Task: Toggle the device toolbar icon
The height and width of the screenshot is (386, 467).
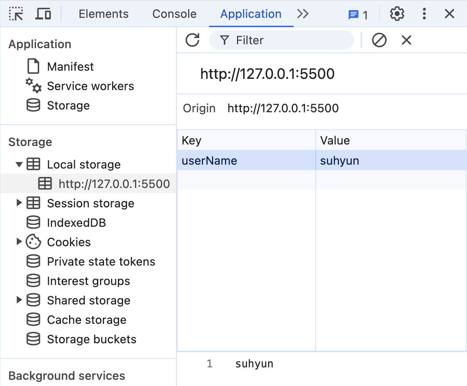Action: pyautogui.click(x=43, y=14)
